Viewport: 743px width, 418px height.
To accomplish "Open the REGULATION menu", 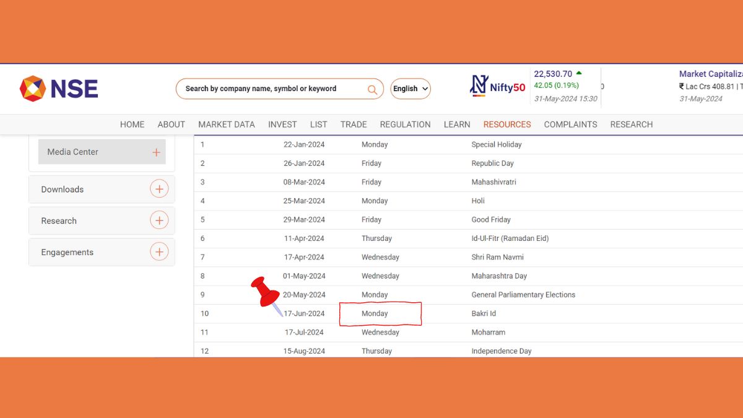I will coord(405,124).
